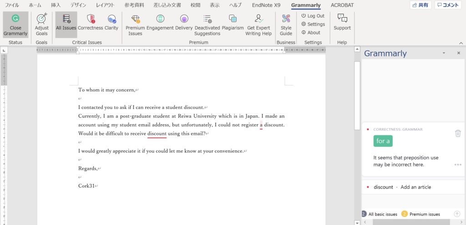Open the ファイル tab
466x225 pixels.
tap(11, 5)
